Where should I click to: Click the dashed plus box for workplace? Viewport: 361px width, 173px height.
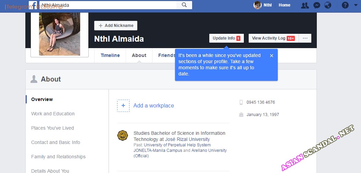(x=123, y=105)
